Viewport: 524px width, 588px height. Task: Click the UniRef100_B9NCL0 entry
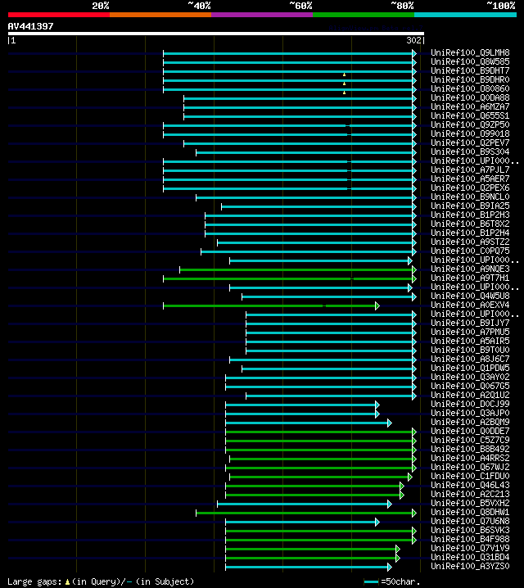pos(470,197)
